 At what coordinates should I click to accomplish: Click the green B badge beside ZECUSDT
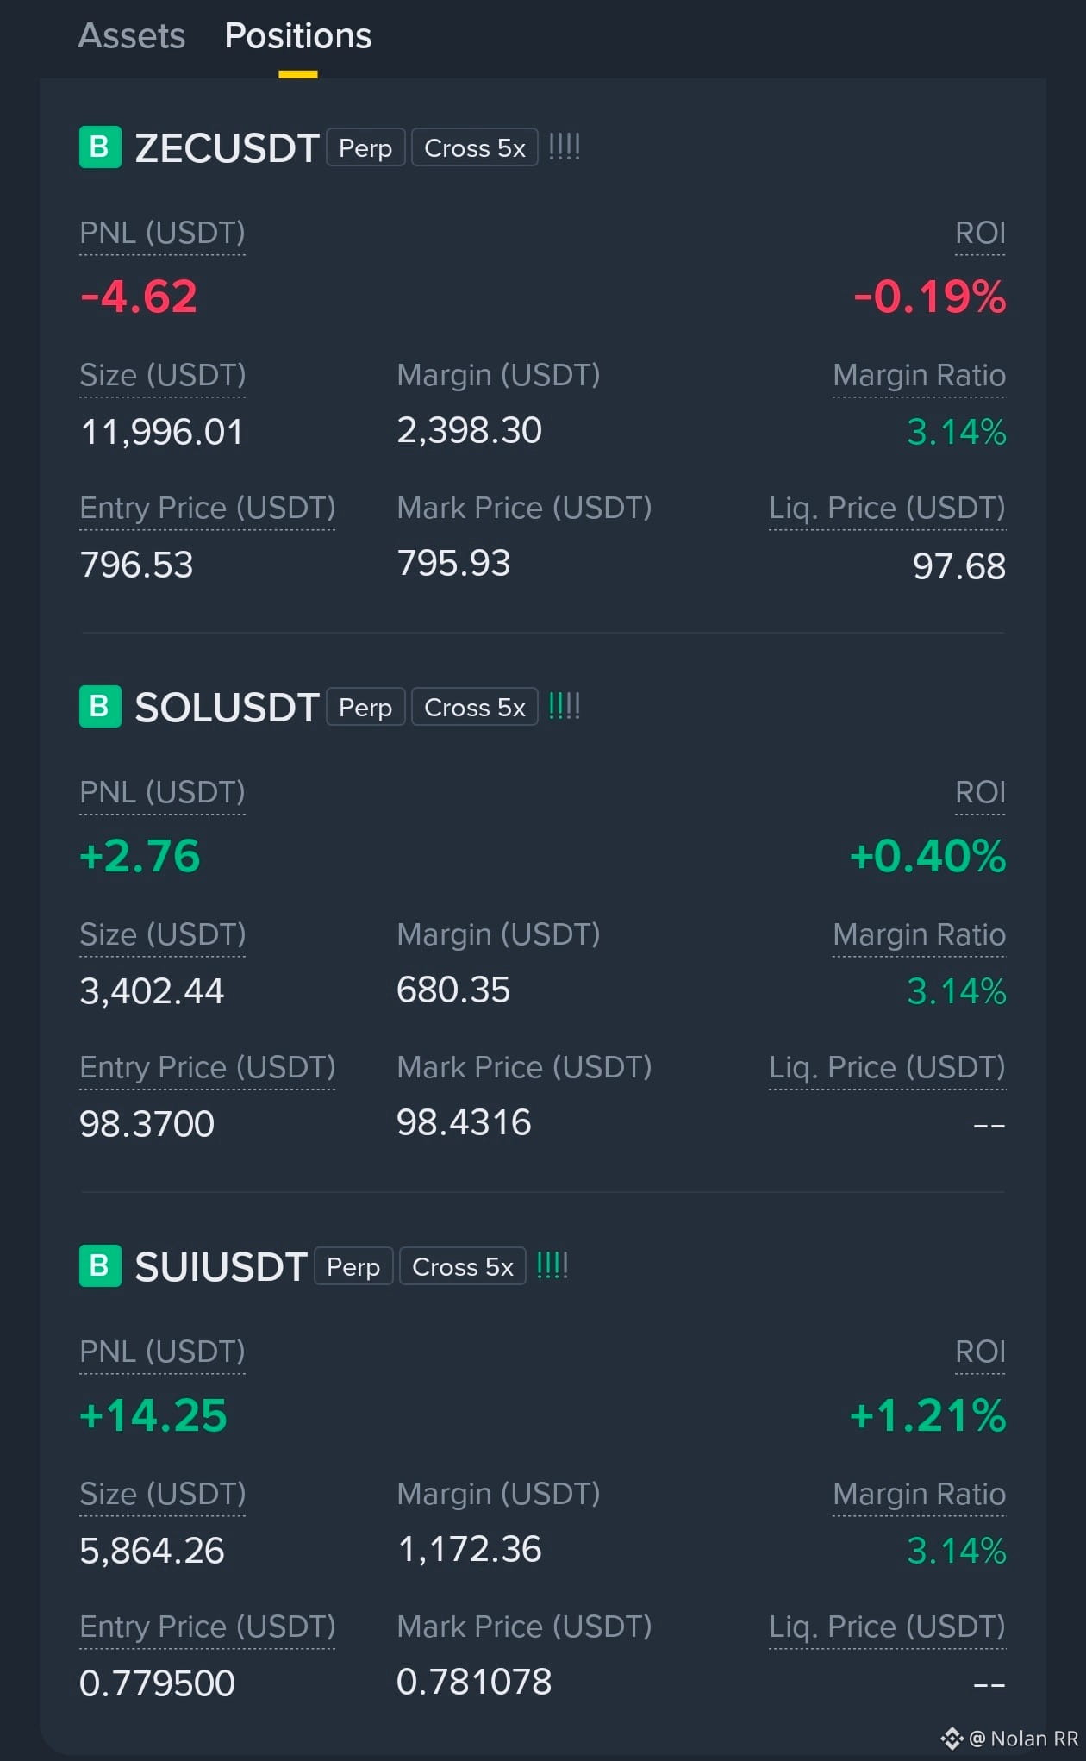coord(100,147)
